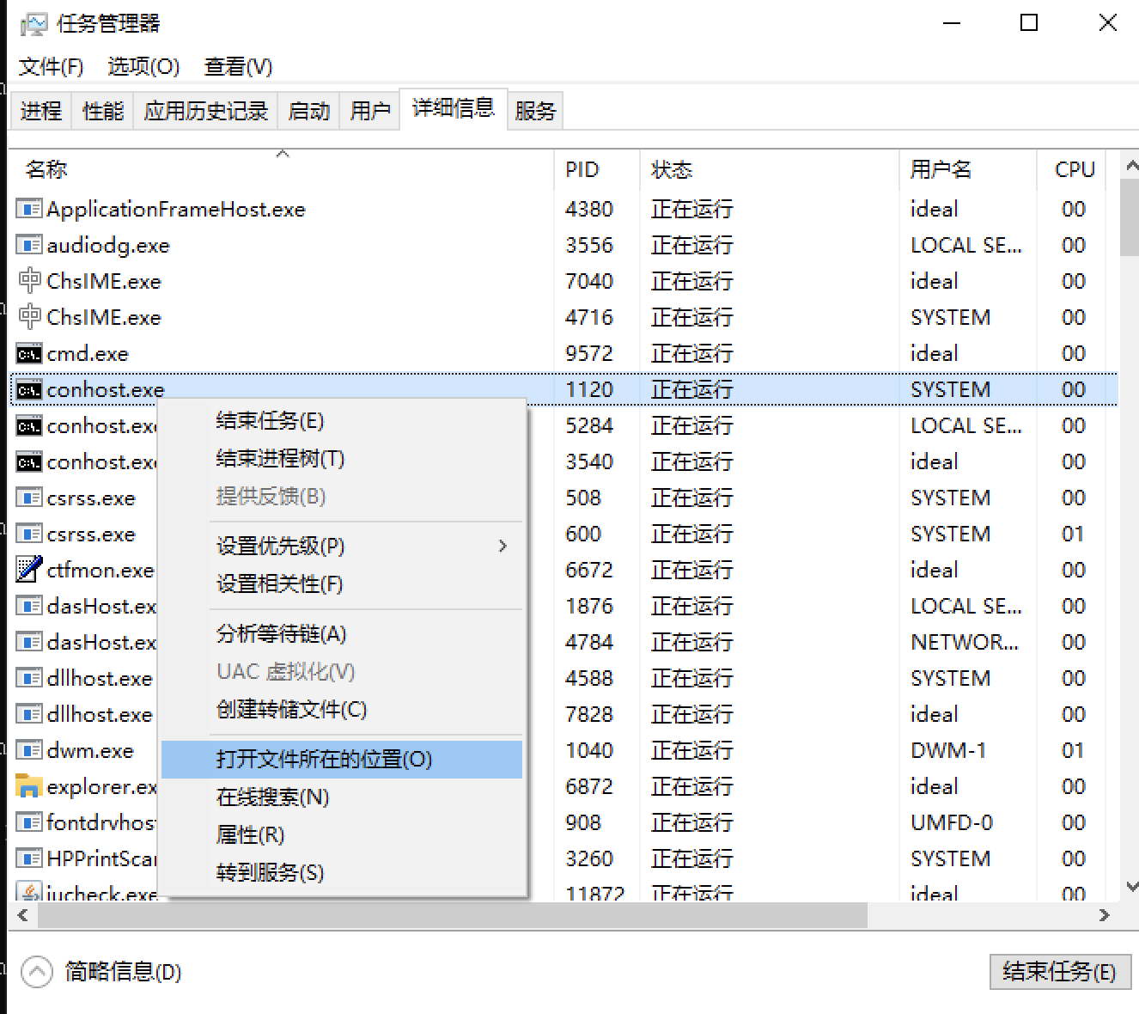This screenshot has height=1014, width=1139.
Task: Open the 查看(V) menu
Action: coord(238,67)
